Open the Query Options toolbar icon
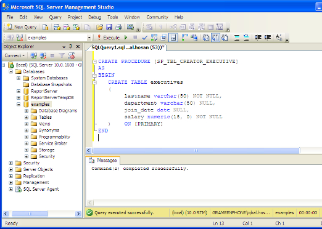322x229 pixels. click(x=163, y=38)
